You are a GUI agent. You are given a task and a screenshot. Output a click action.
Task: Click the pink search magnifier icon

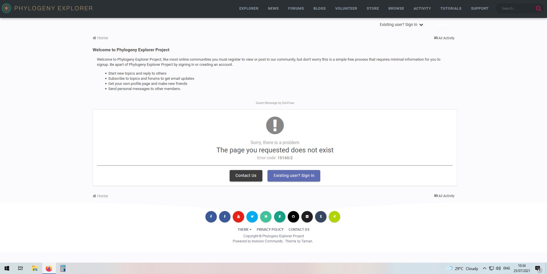pos(538,9)
